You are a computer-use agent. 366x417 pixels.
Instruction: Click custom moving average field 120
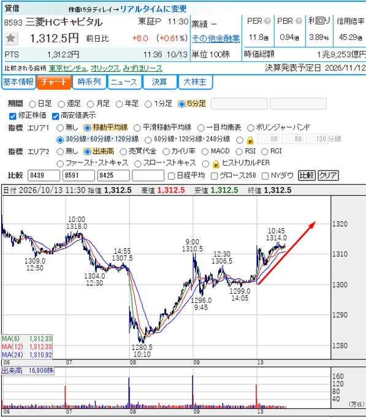[x=317, y=139]
